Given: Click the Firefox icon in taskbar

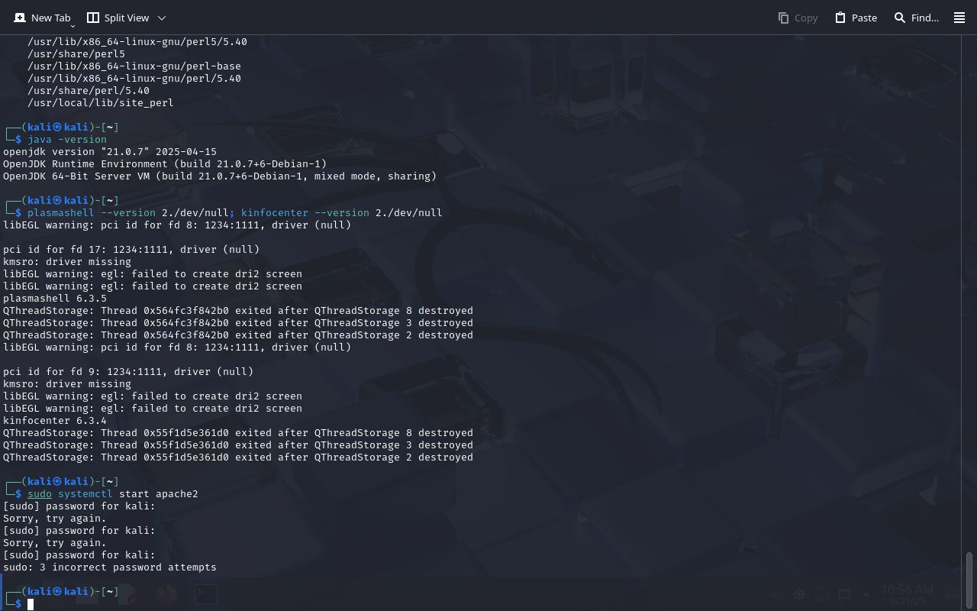Looking at the screenshot, I should point(166,593).
